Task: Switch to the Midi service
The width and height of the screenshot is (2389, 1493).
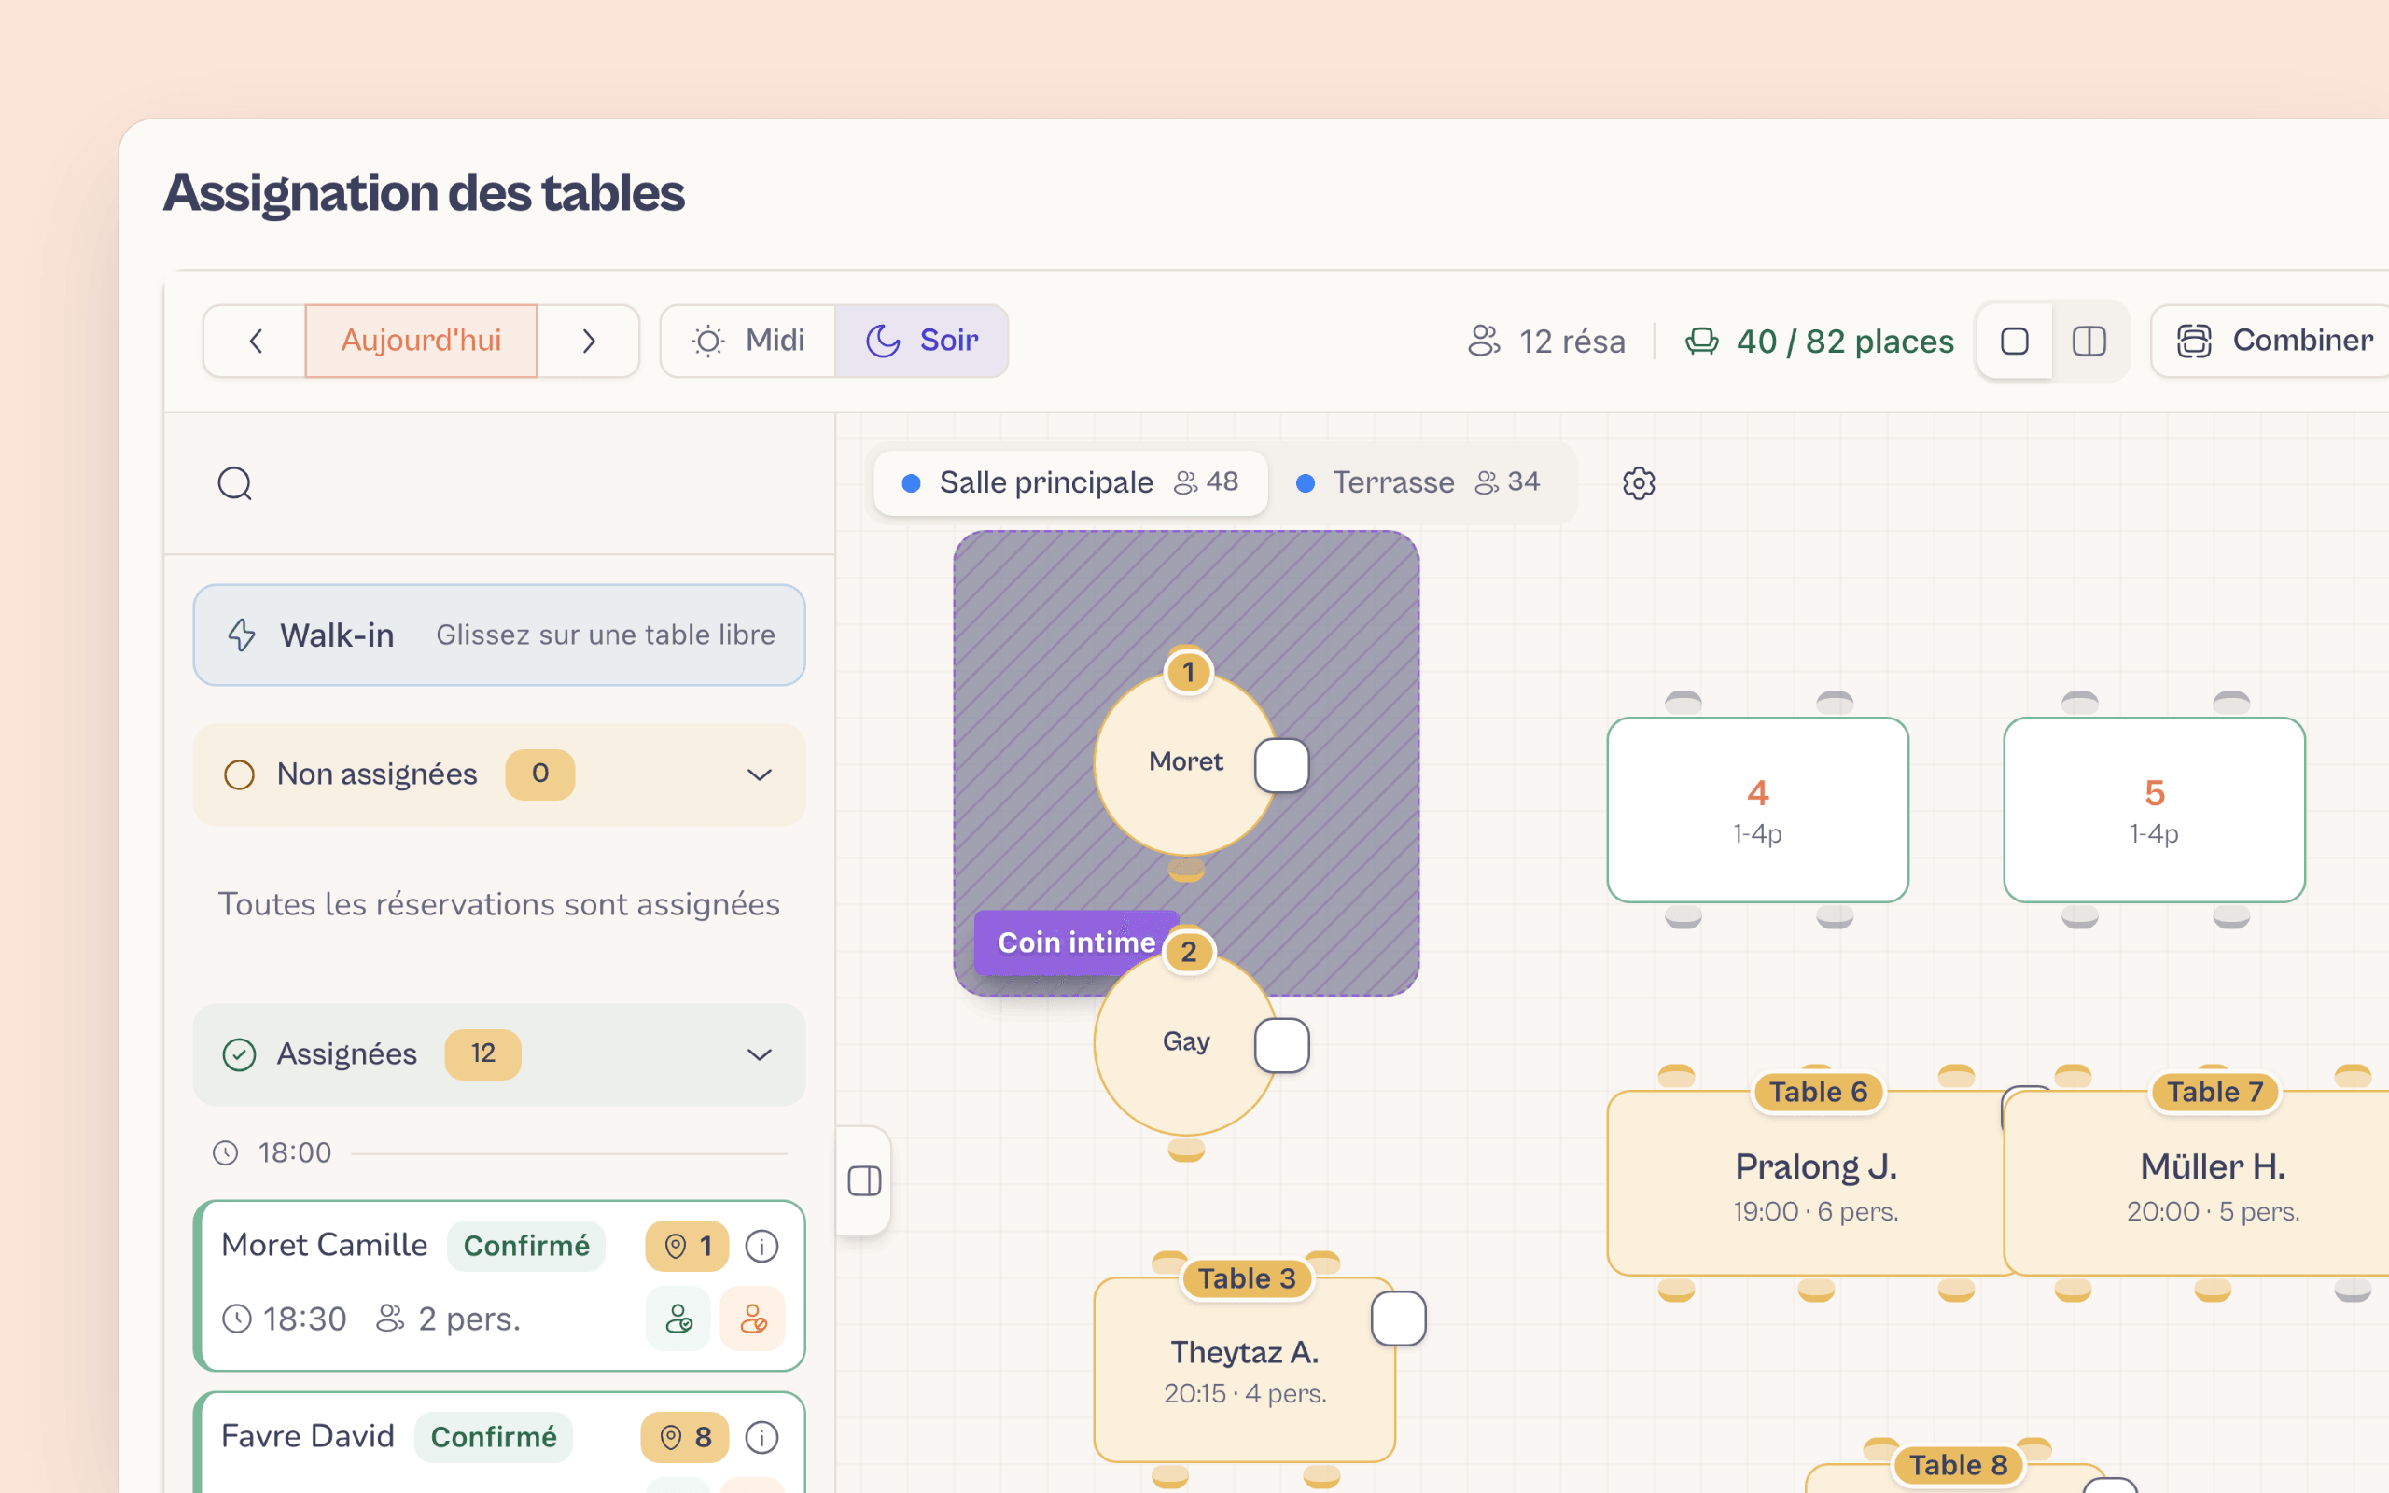Action: 748,341
